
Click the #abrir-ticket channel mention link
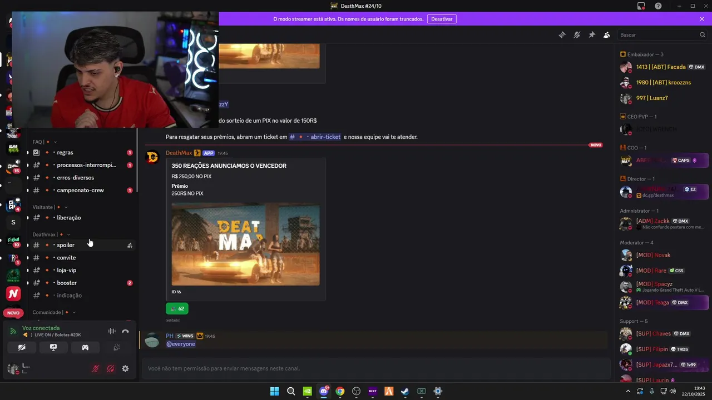click(315, 137)
